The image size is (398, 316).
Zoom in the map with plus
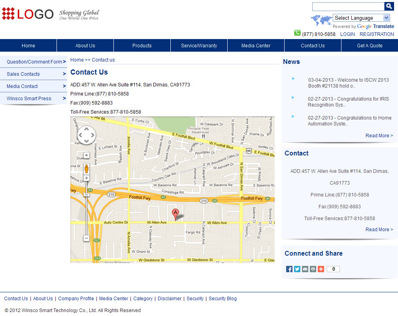click(87, 178)
